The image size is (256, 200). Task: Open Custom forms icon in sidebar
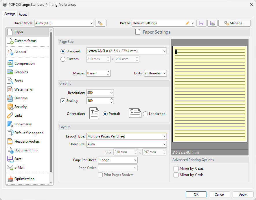pyautogui.click(x=10, y=41)
